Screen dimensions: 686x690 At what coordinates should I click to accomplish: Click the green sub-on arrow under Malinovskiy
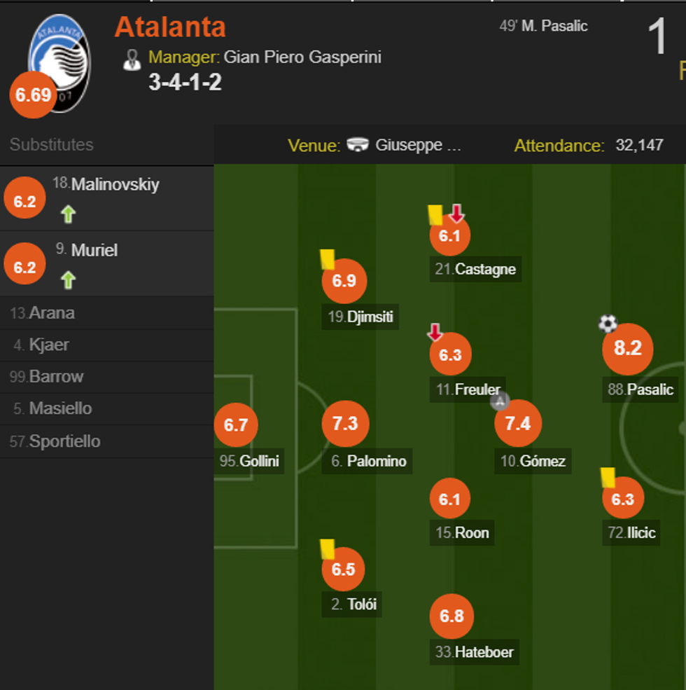click(68, 214)
